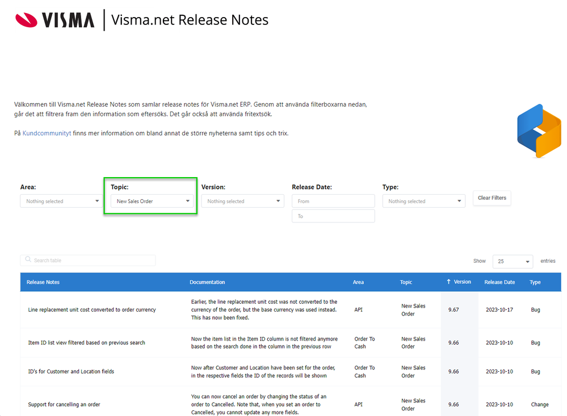Open the Type filter dropdown
Viewport: 567px width, 416px height.
pos(424,201)
